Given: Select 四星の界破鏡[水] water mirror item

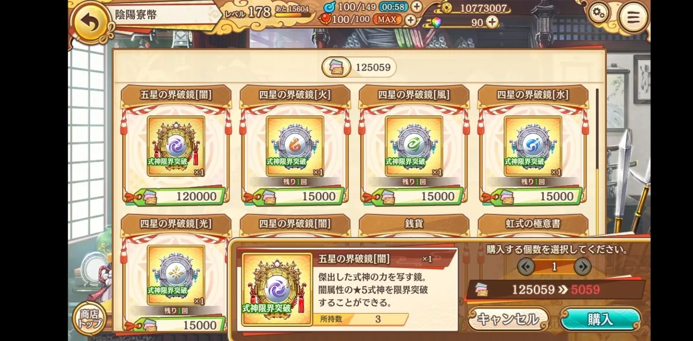Looking at the screenshot, I should click(533, 144).
